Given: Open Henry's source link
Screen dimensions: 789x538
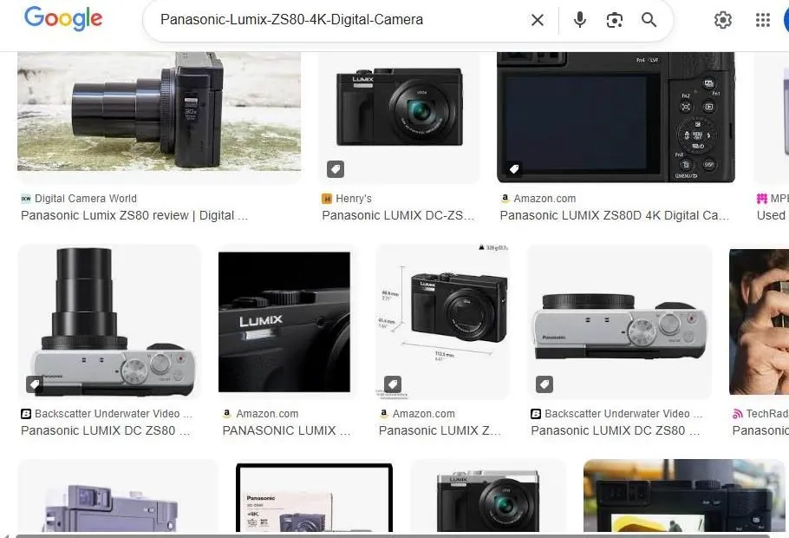Looking at the screenshot, I should coord(347,199).
